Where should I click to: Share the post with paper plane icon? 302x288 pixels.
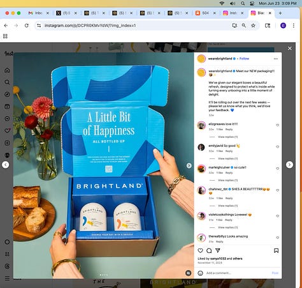point(218,250)
